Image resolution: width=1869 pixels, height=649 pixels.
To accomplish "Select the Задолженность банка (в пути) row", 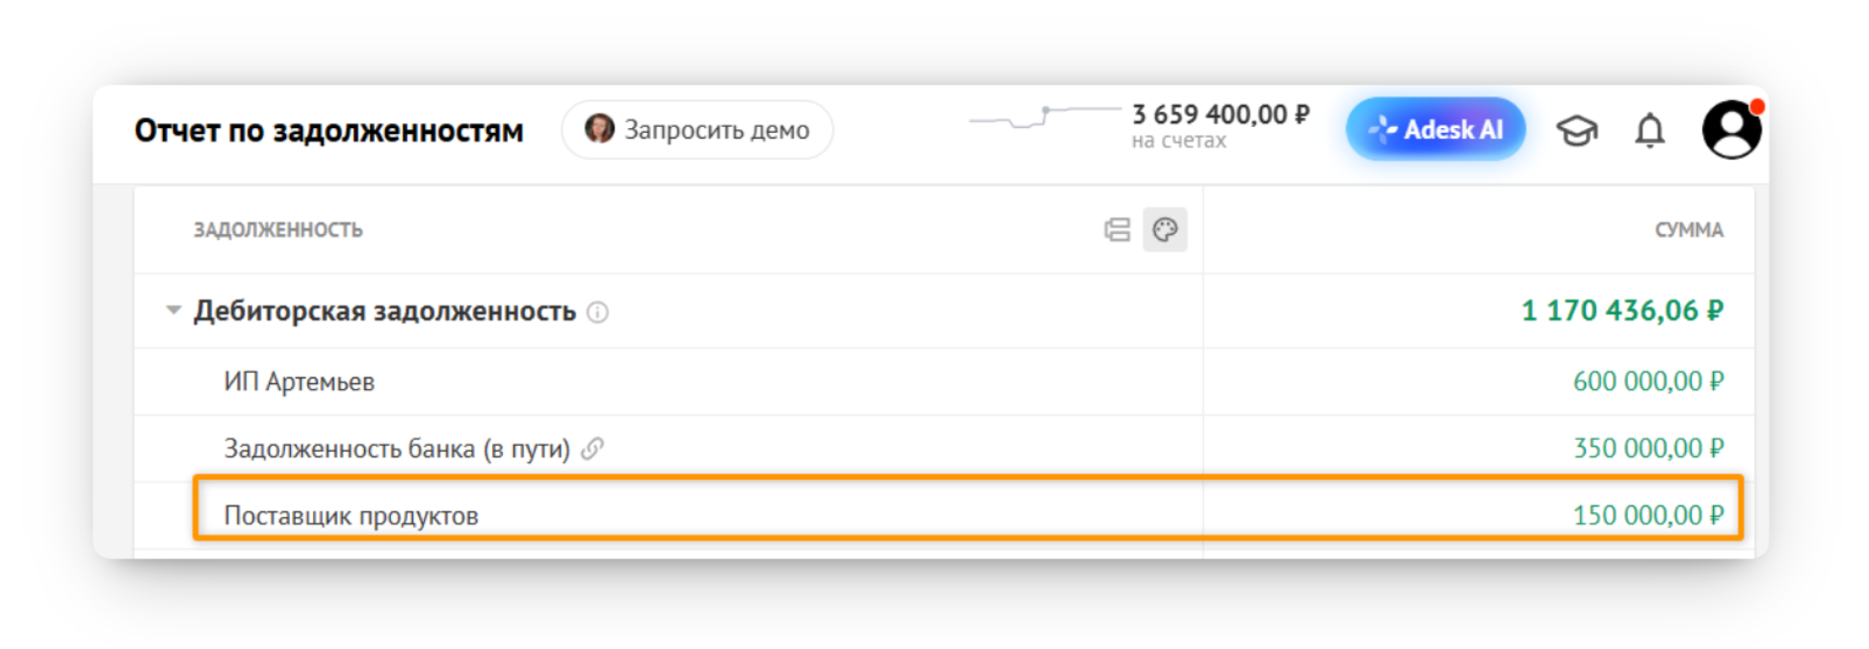I will (944, 449).
